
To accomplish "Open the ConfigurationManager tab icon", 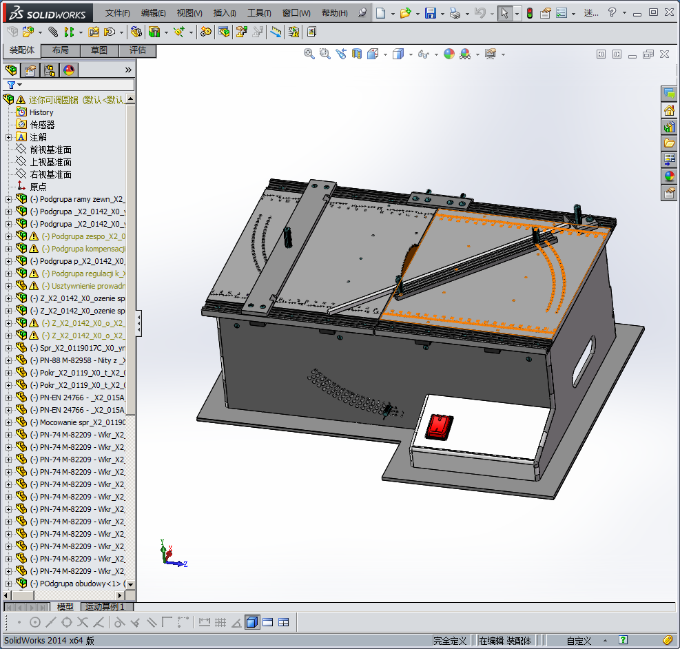I will pos(50,70).
